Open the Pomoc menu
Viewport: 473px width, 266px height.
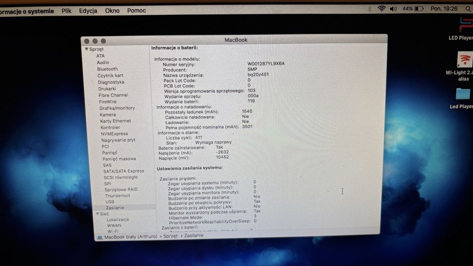136,10
